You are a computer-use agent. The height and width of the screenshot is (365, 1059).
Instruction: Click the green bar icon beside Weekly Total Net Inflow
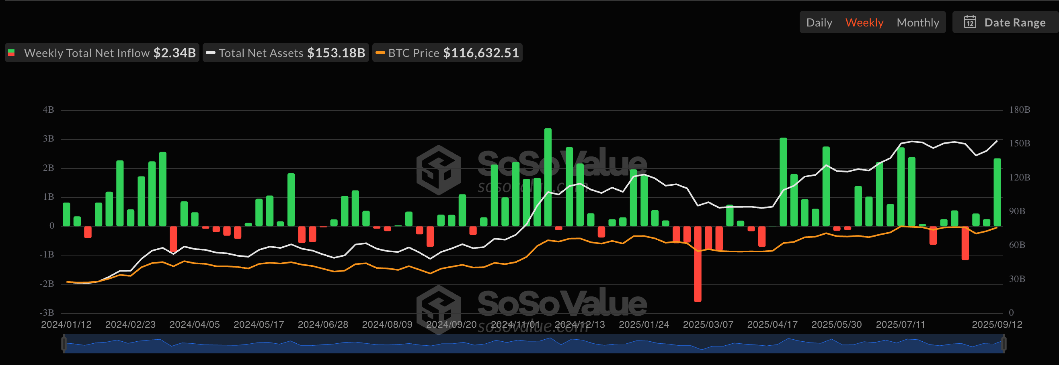coord(12,53)
